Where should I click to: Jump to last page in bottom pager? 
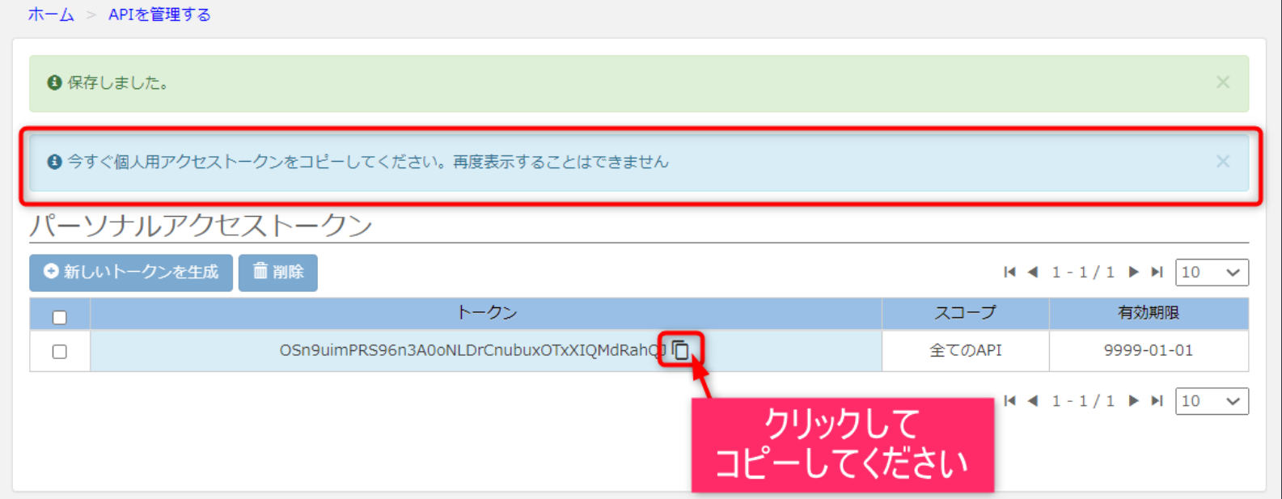point(1157,401)
